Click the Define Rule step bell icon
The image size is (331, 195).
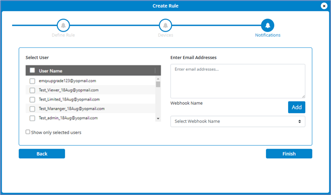click(x=63, y=25)
